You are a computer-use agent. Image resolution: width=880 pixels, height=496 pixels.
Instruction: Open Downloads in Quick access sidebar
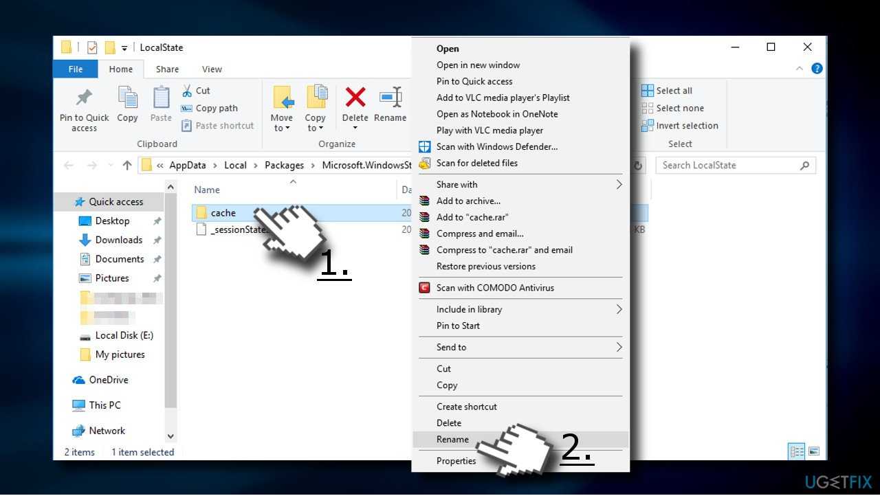[118, 240]
